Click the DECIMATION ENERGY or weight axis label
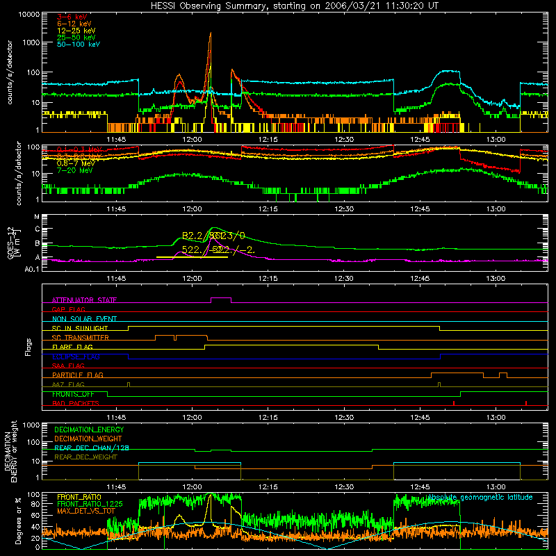 (10, 451)
